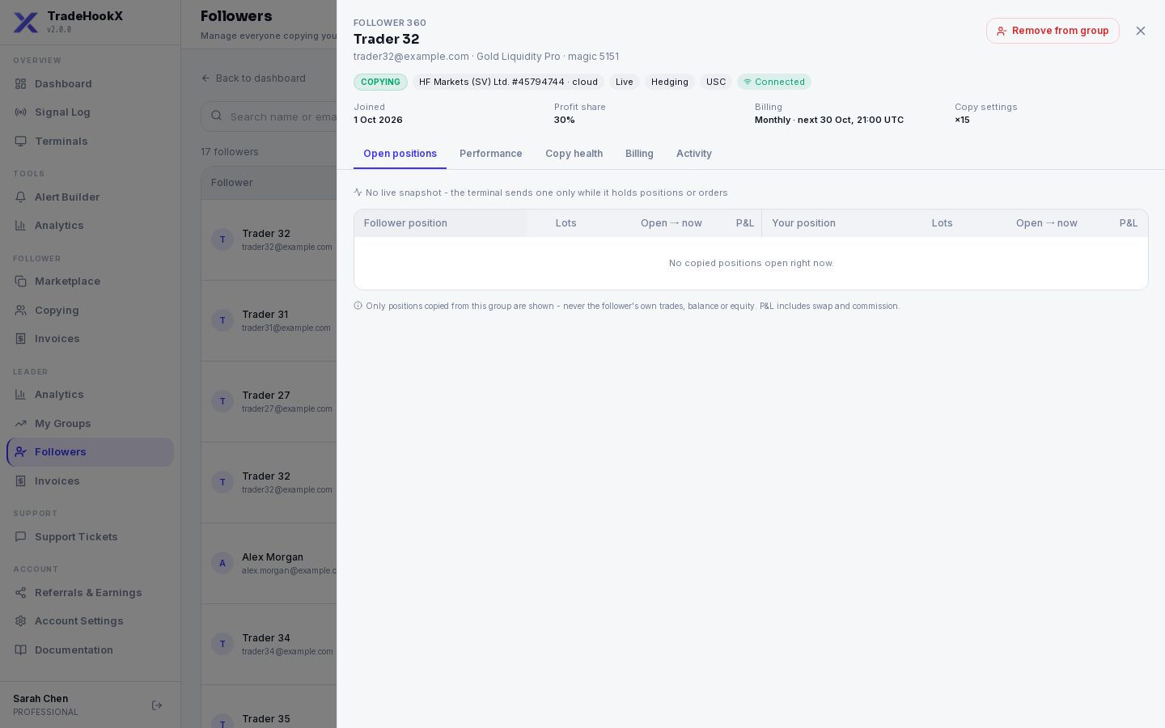Close the Follower 360 panel
This screenshot has width=1165, height=728.
click(1141, 31)
